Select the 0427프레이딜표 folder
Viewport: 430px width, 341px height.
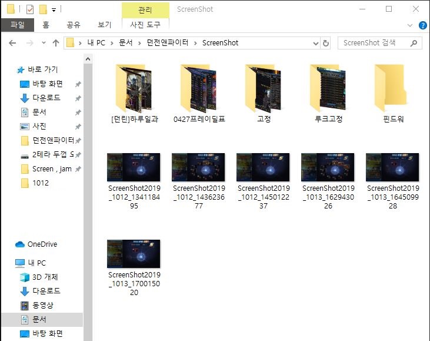pyautogui.click(x=199, y=94)
